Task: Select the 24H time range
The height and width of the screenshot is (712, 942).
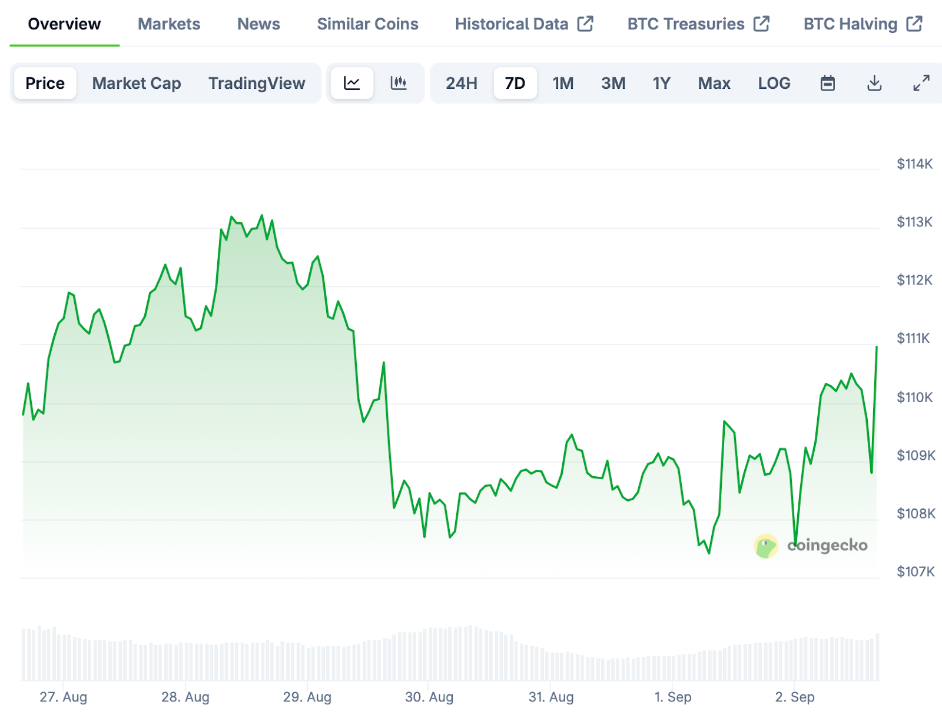Action: (462, 83)
